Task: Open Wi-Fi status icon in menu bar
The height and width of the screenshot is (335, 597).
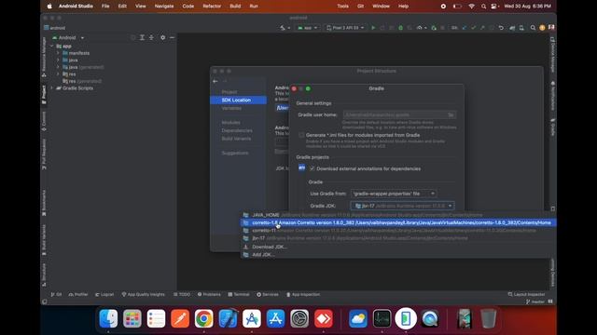Action: 472,7
